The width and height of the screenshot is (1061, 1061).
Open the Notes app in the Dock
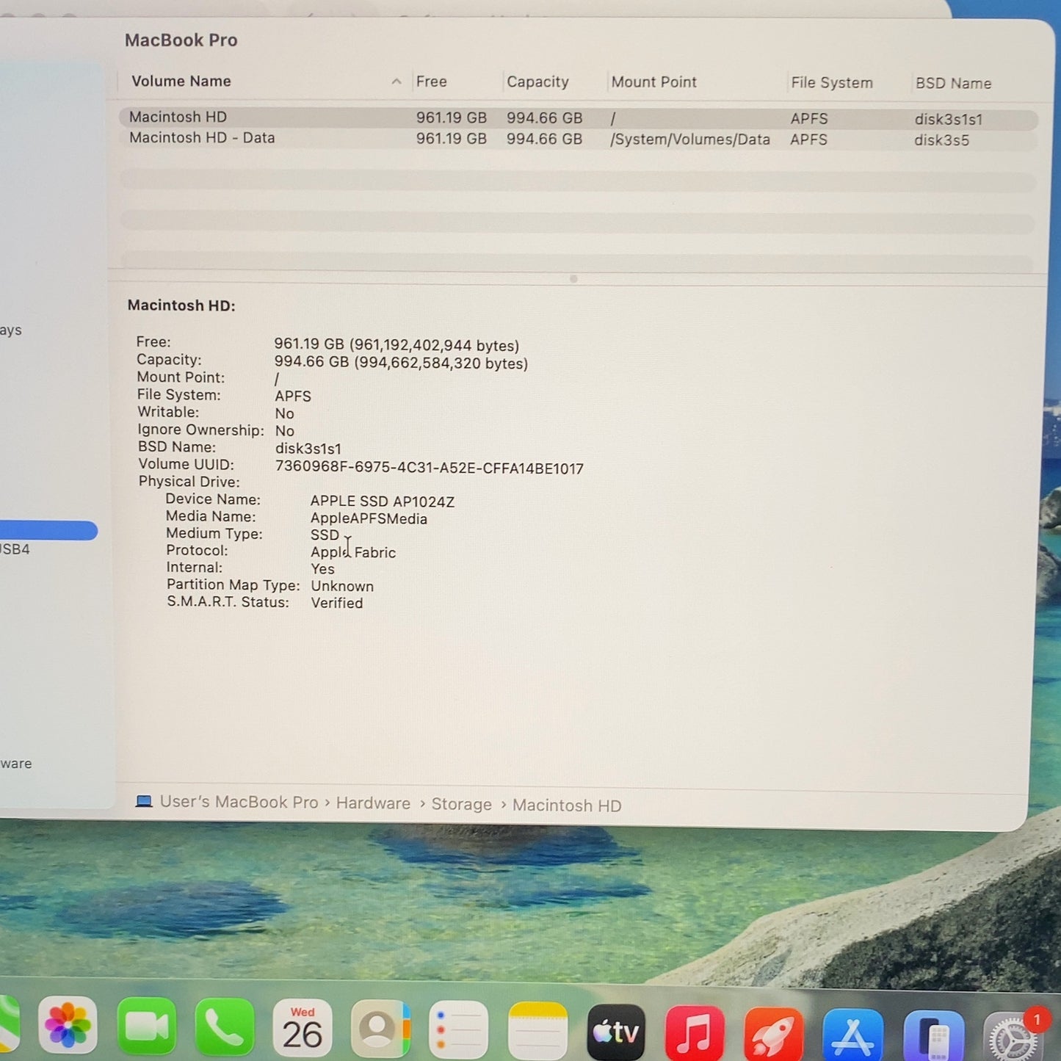tap(537, 1030)
